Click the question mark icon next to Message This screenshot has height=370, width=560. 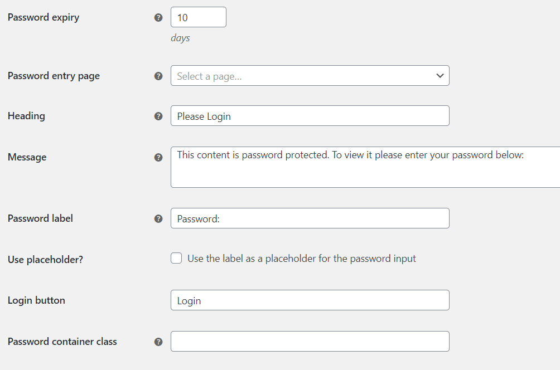tap(158, 157)
